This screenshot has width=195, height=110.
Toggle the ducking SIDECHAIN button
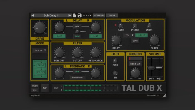coord(135,64)
